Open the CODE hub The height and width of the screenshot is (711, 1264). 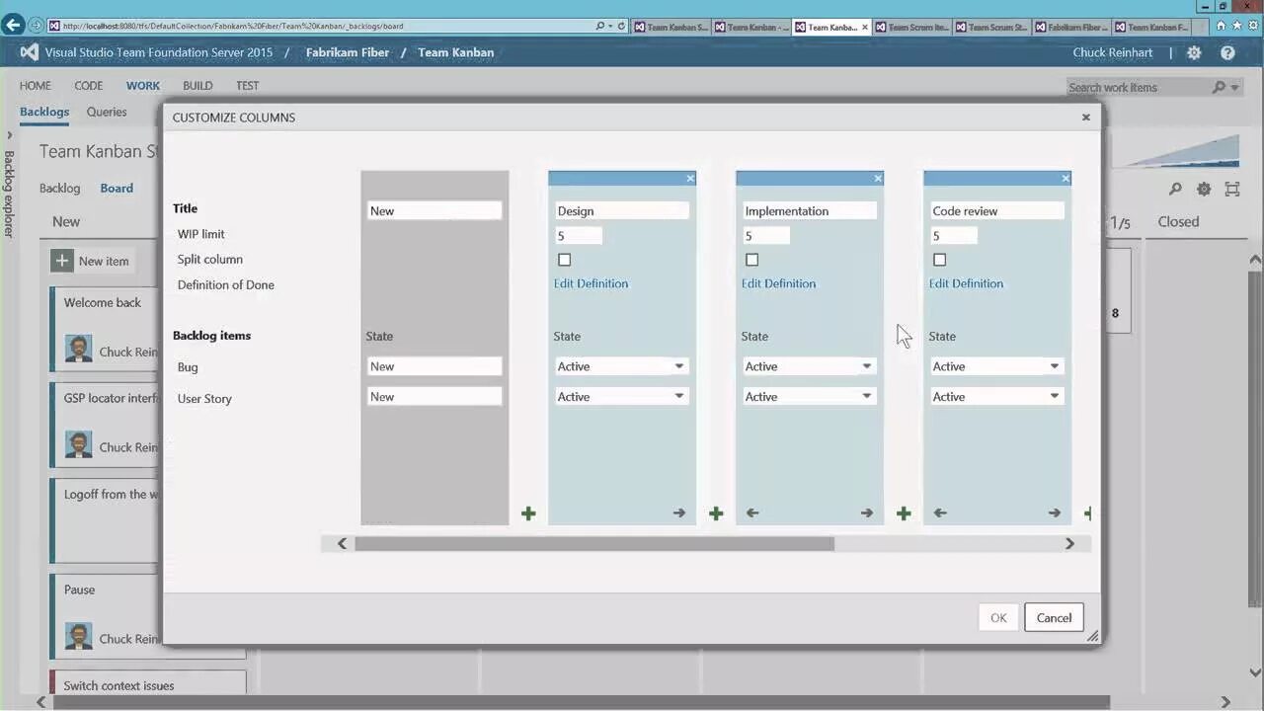click(89, 86)
